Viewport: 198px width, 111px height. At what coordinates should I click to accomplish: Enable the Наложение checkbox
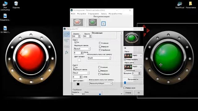125,71
